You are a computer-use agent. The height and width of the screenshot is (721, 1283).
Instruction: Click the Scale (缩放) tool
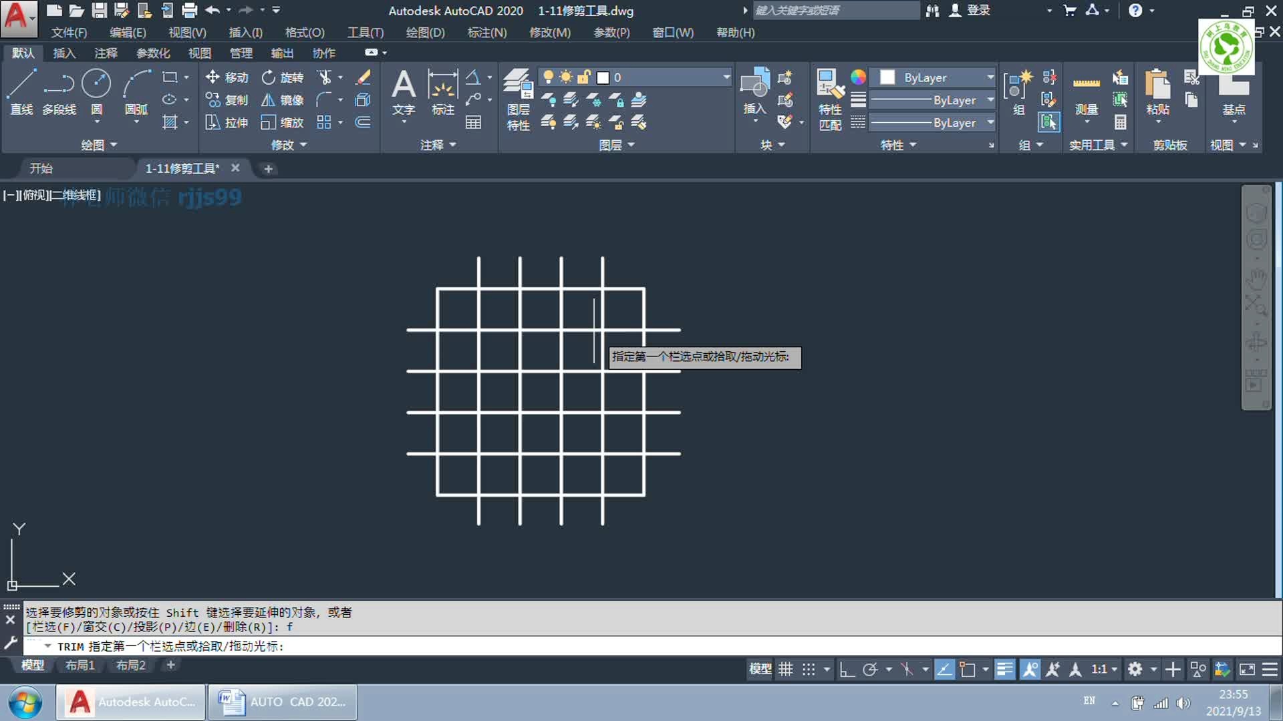pyautogui.click(x=283, y=123)
